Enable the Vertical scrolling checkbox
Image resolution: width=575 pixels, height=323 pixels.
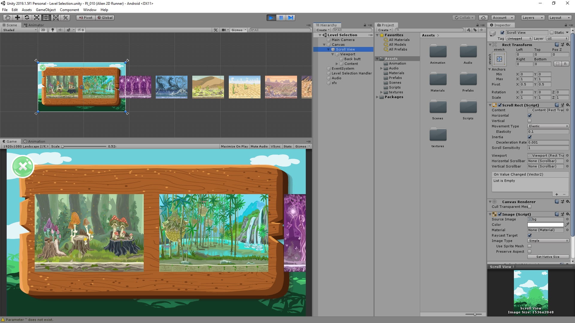(x=529, y=121)
